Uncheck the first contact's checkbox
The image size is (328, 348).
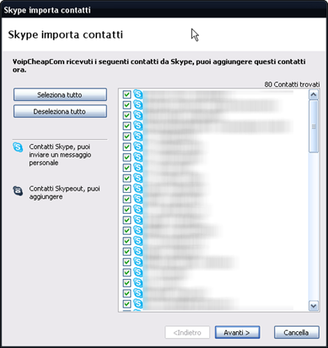click(127, 94)
